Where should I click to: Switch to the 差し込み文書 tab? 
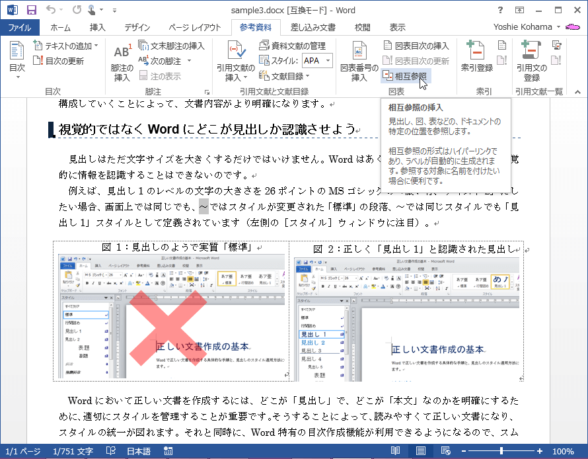coord(313,27)
